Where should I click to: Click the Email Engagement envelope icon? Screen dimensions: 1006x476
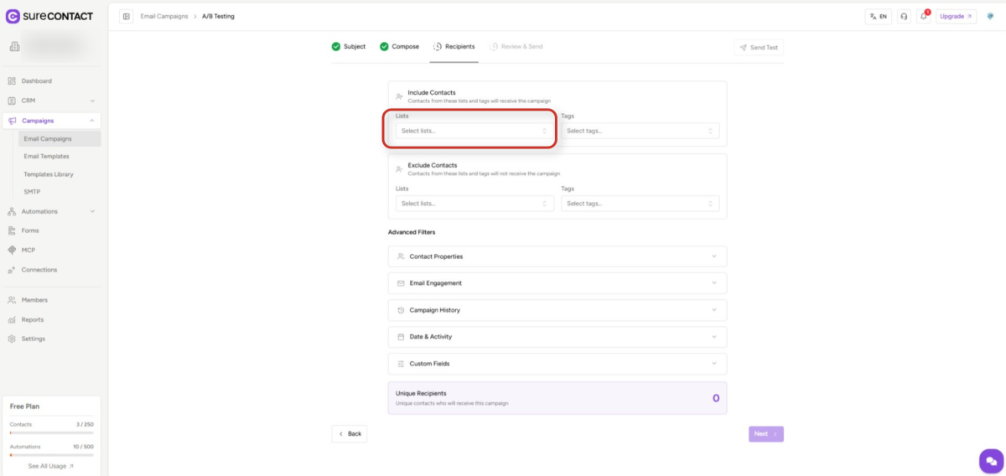click(x=401, y=283)
